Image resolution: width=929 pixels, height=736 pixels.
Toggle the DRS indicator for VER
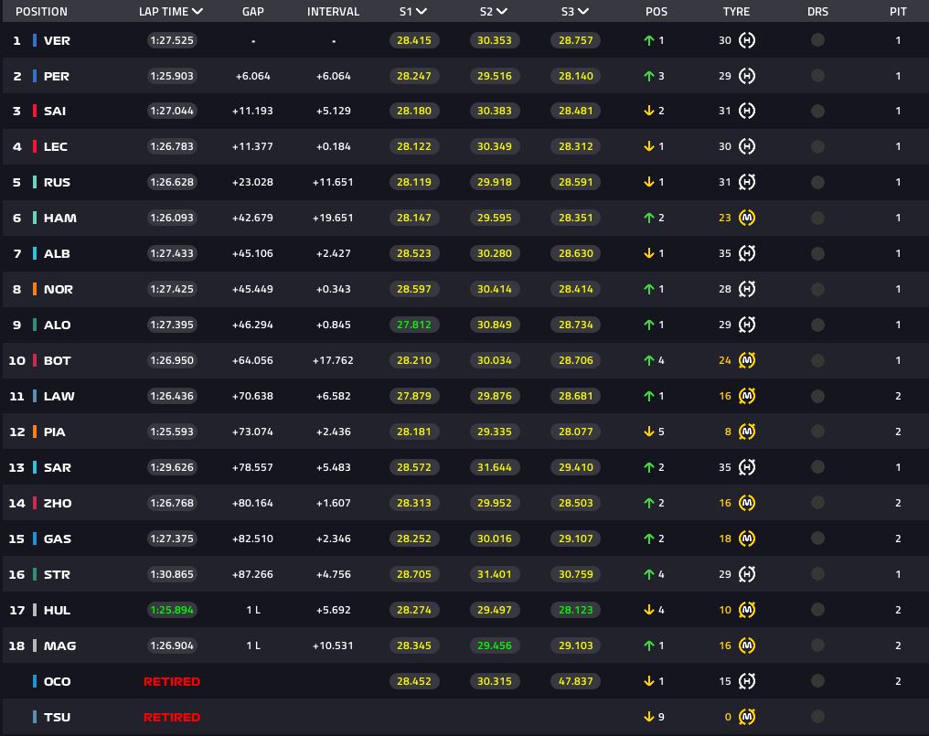[x=817, y=40]
